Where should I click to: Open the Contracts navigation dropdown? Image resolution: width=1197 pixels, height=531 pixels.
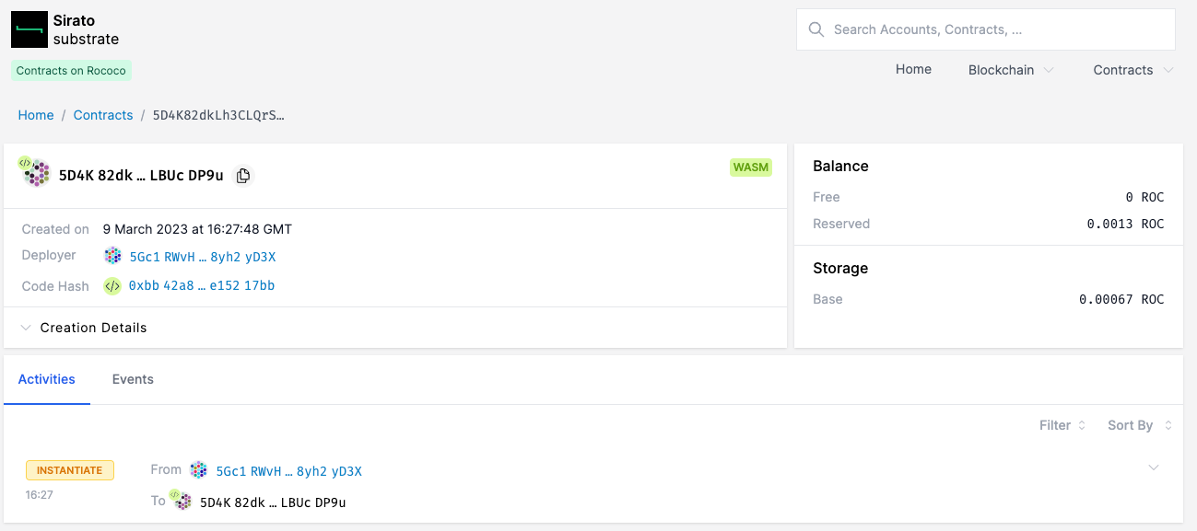pyautogui.click(x=1132, y=70)
